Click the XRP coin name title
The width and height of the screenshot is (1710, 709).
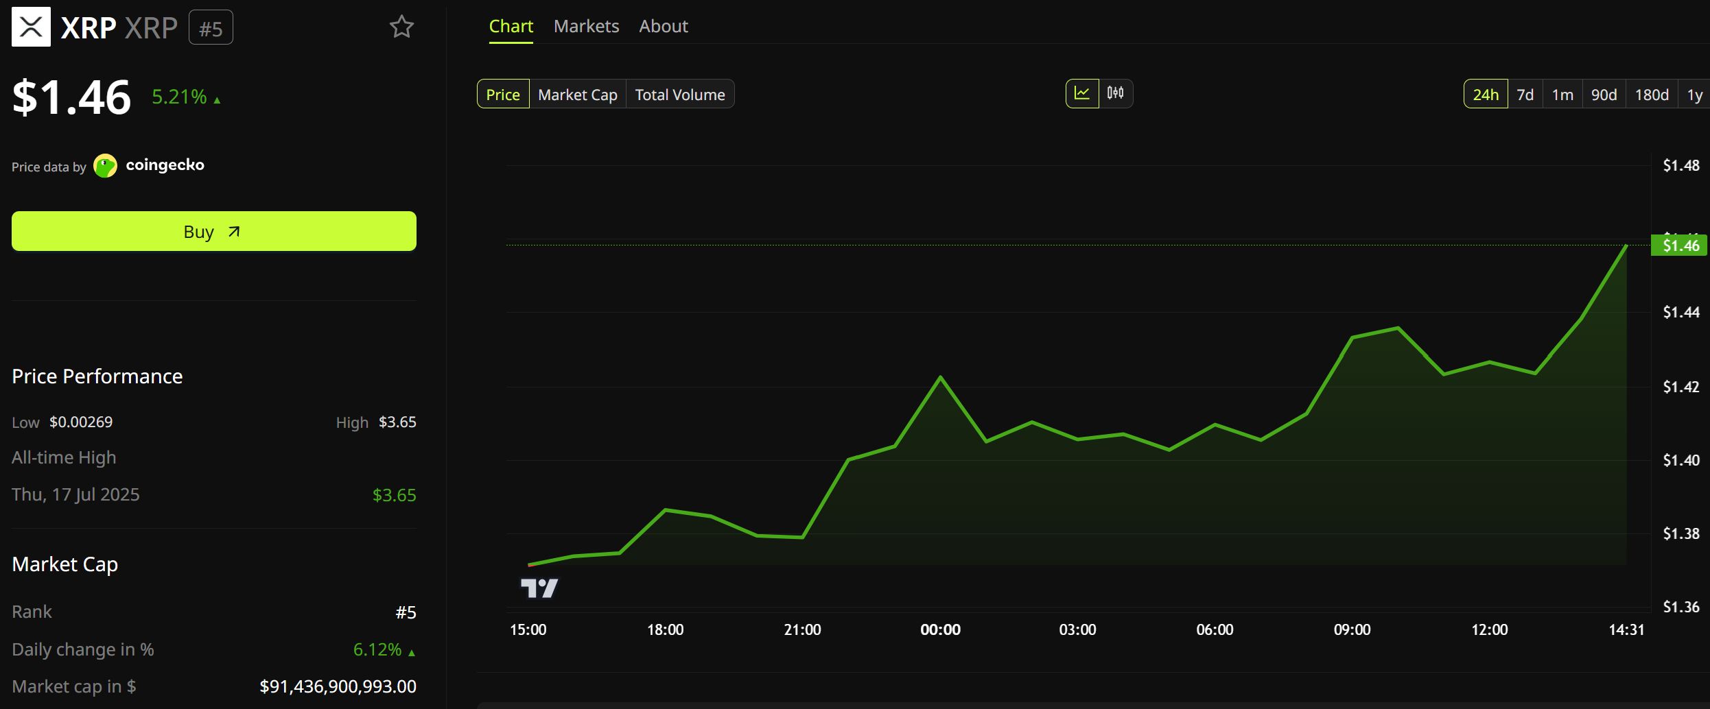(x=89, y=28)
